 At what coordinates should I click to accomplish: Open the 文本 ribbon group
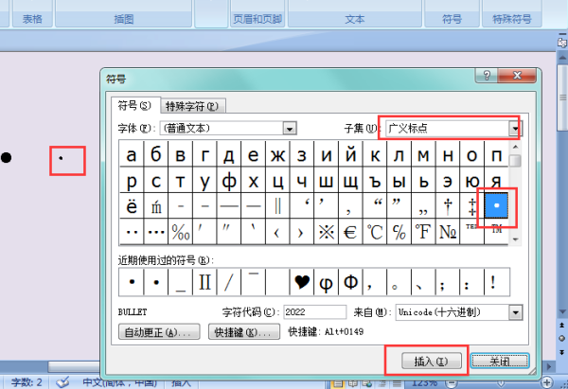[355, 19]
